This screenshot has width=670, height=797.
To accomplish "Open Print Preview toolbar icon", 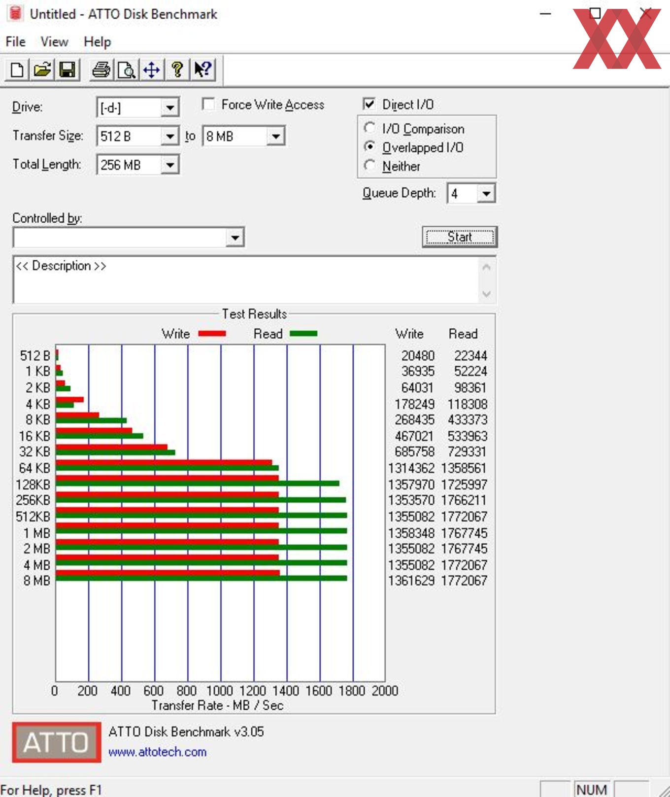I will pyautogui.click(x=127, y=70).
